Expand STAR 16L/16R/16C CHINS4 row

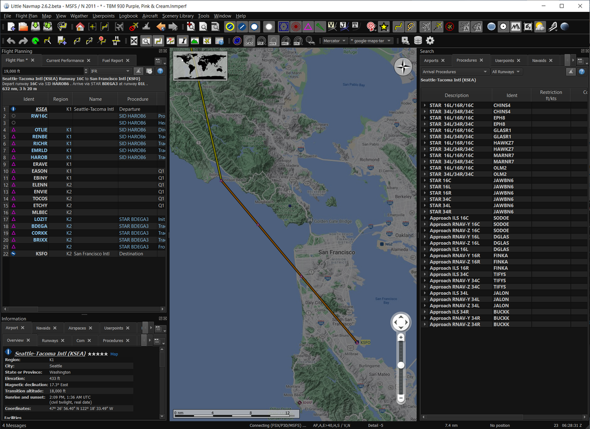(425, 106)
